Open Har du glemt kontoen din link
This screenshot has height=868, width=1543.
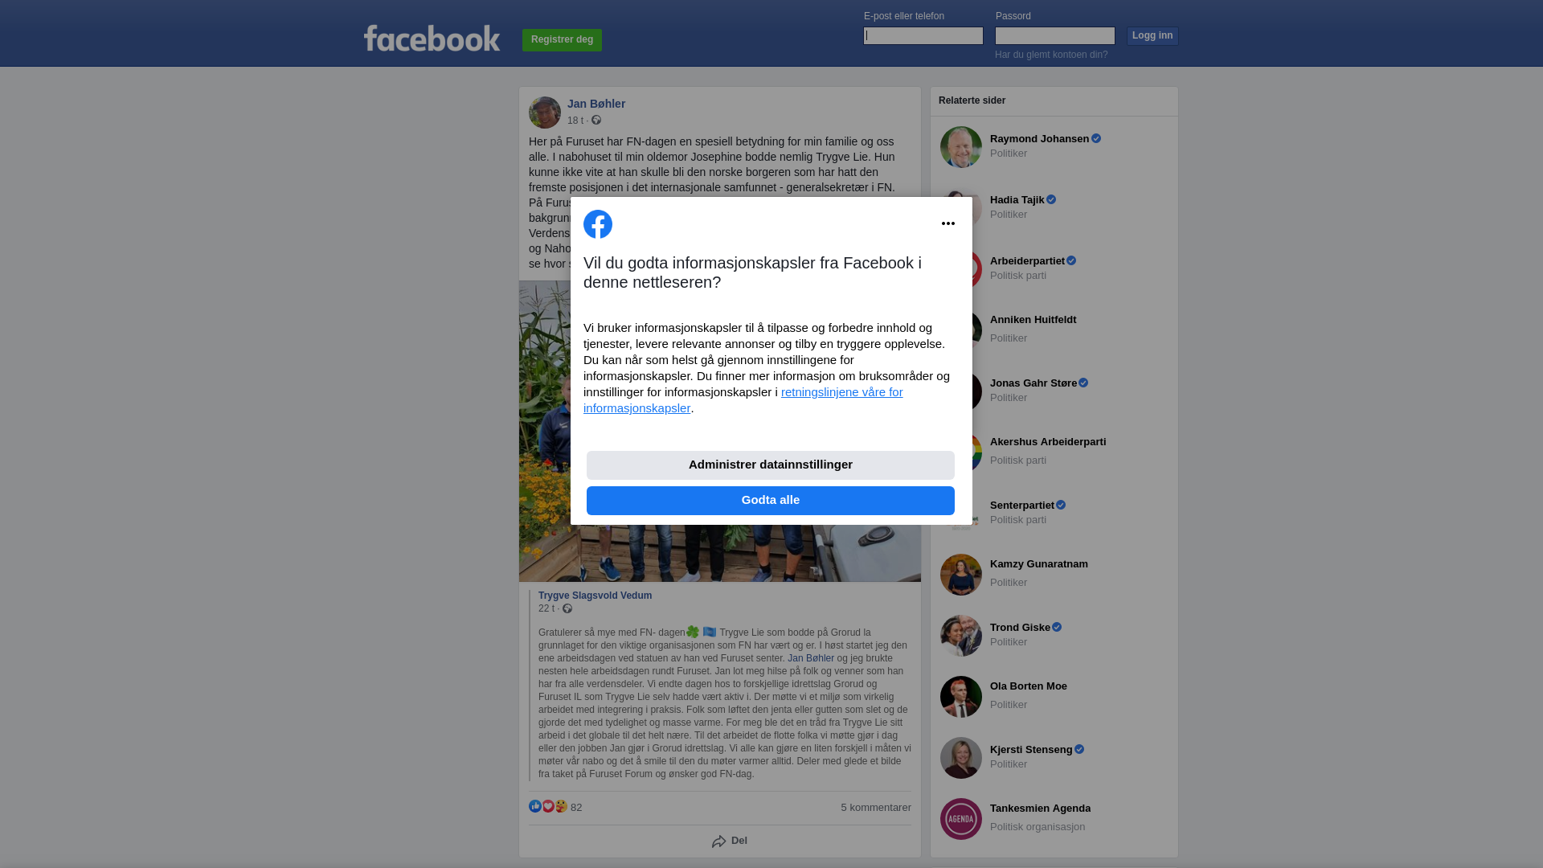(1051, 55)
